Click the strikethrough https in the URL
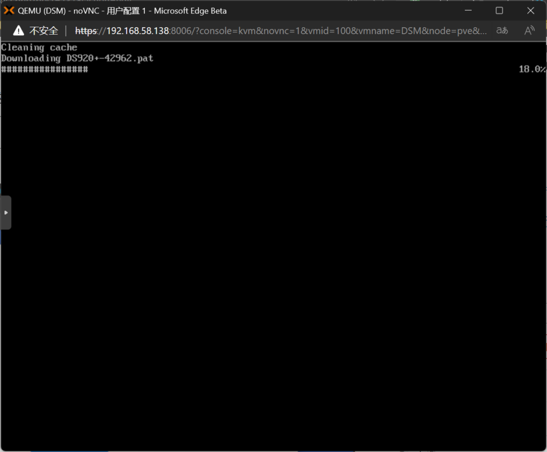This screenshot has width=547, height=452. tap(85, 30)
